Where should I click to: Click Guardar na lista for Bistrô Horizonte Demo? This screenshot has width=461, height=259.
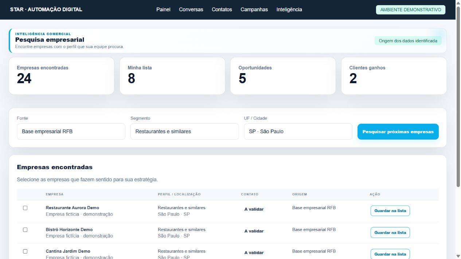(390, 232)
